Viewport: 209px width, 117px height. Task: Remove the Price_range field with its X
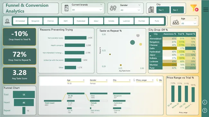click(153, 80)
